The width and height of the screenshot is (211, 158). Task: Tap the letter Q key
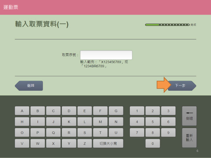pos(53,133)
